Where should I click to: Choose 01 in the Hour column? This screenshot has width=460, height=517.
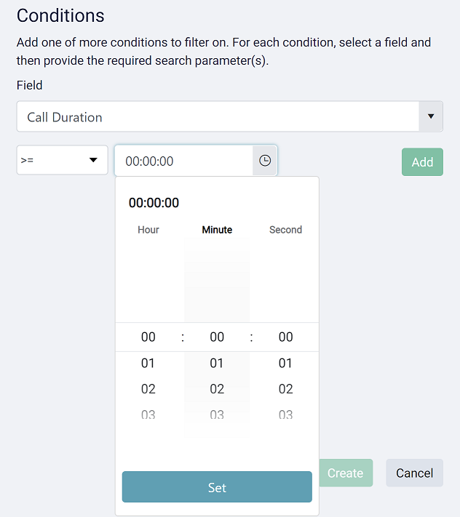pyautogui.click(x=148, y=364)
